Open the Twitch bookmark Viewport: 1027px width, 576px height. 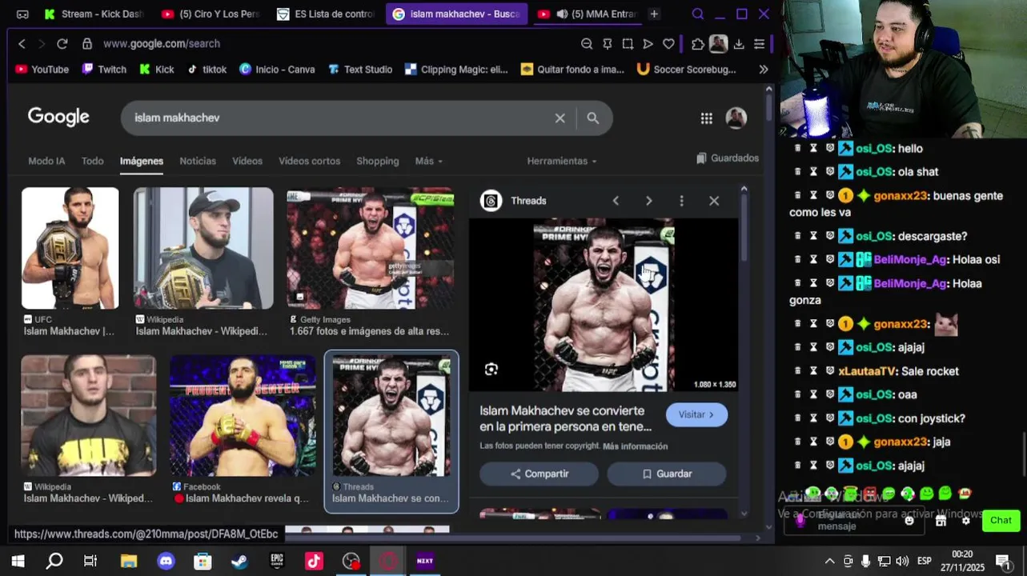pyautogui.click(x=104, y=70)
